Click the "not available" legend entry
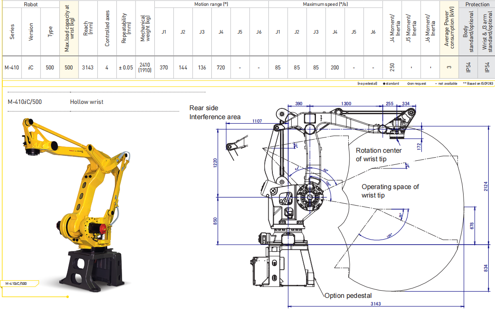Viewport: 495px width, 318px height. [x=446, y=83]
